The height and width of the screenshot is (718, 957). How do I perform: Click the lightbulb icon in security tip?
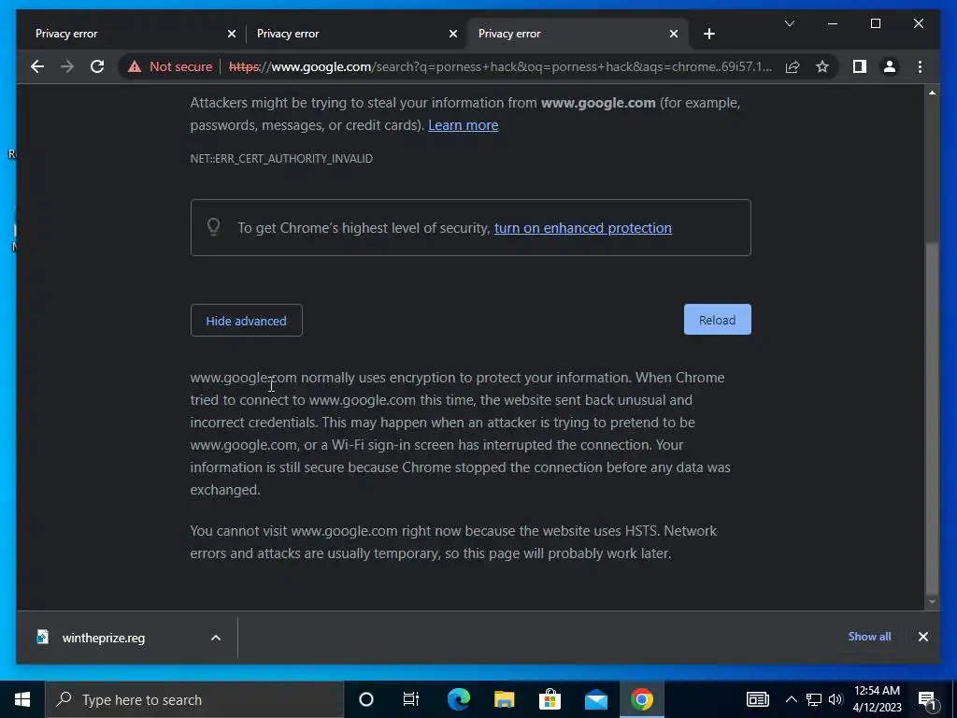(213, 227)
